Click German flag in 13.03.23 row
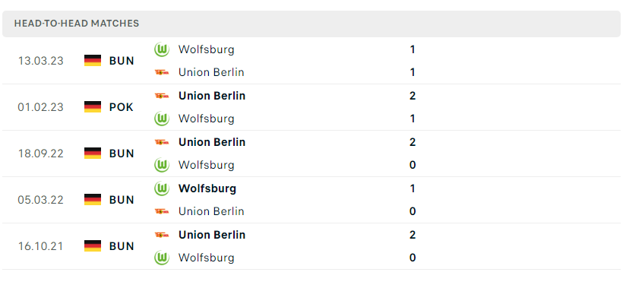 point(93,61)
